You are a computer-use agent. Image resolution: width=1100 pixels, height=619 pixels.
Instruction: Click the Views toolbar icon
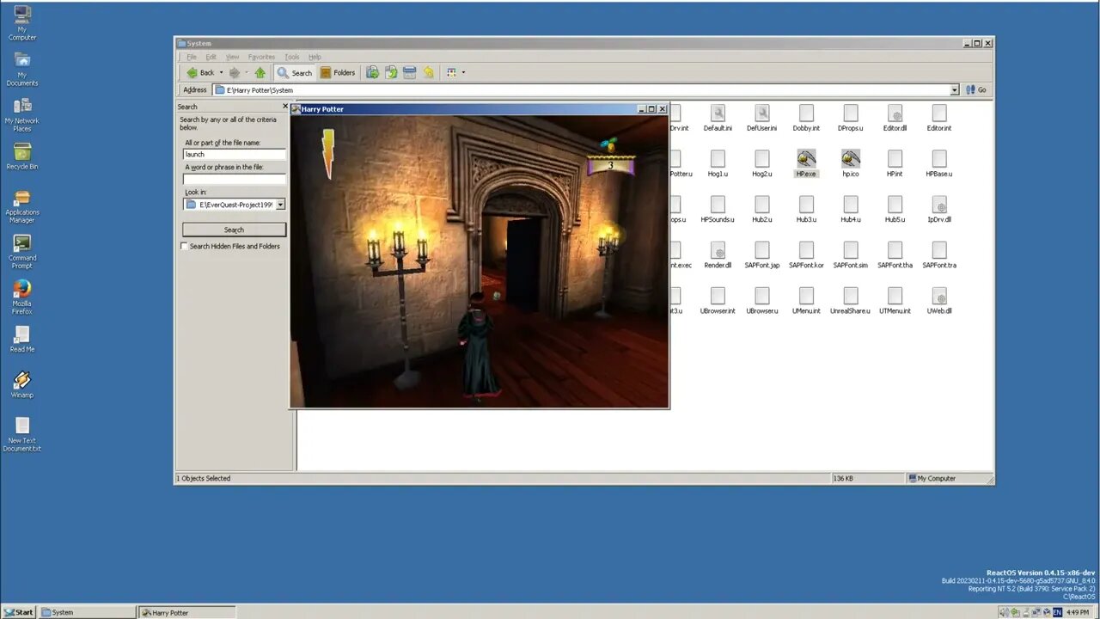click(451, 73)
